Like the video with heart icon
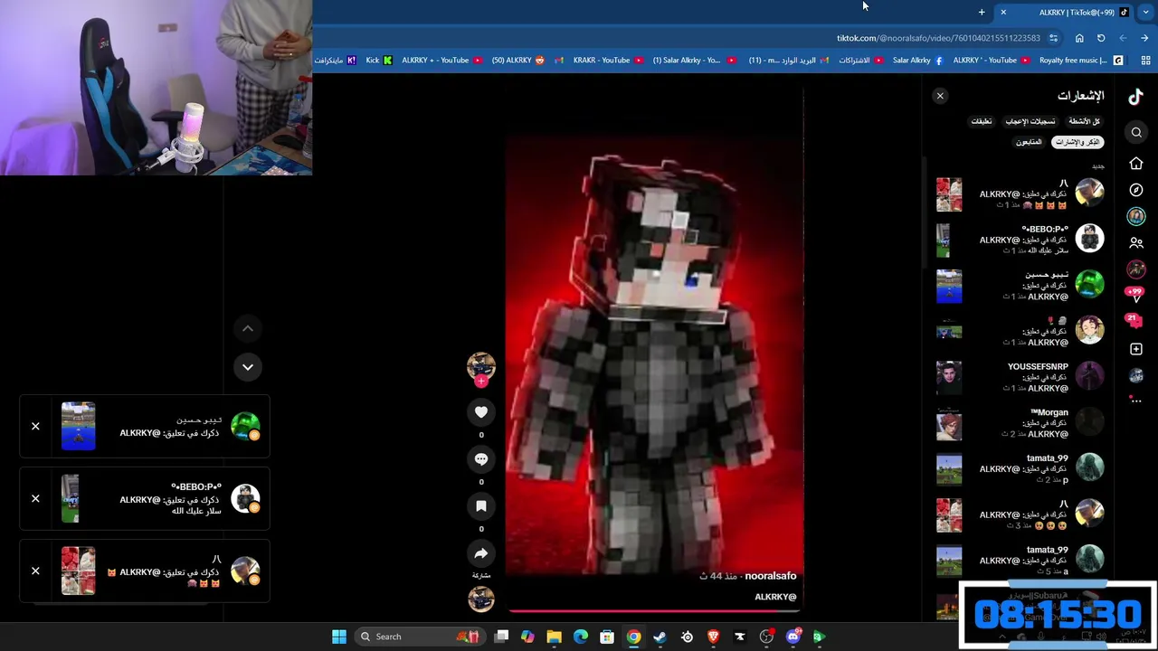1158x651 pixels. [481, 412]
